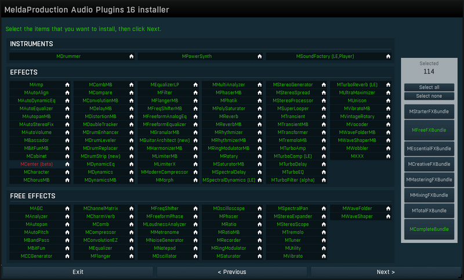This screenshot has width=464, height=280.
Task: Toggle MTurboDelay for installation
Action: coord(293,164)
